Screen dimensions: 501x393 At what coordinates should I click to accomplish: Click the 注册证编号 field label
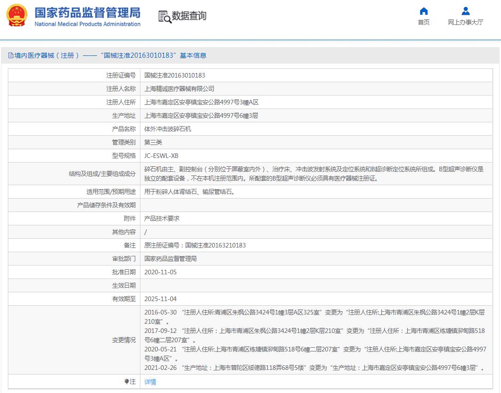pos(121,75)
